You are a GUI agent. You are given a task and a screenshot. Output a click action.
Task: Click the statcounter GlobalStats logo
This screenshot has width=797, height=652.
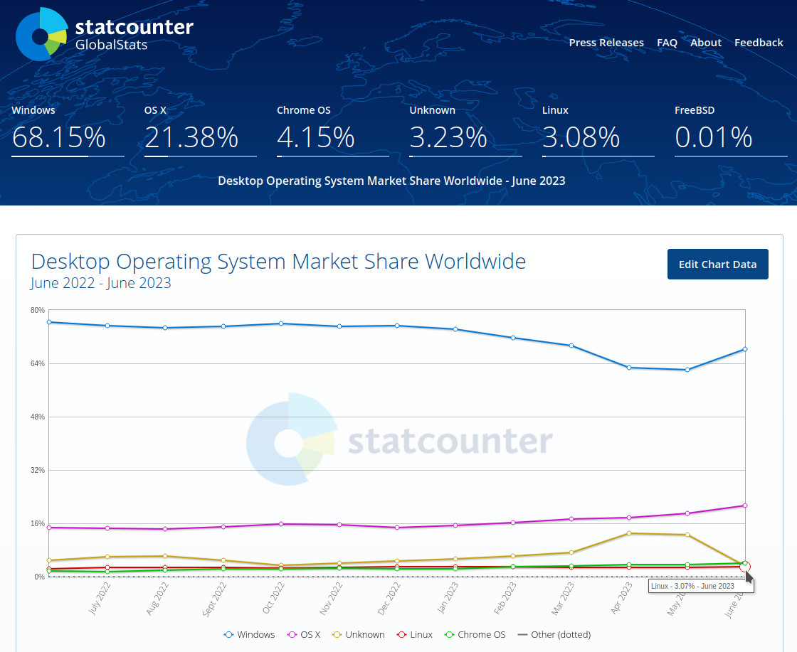click(x=104, y=35)
